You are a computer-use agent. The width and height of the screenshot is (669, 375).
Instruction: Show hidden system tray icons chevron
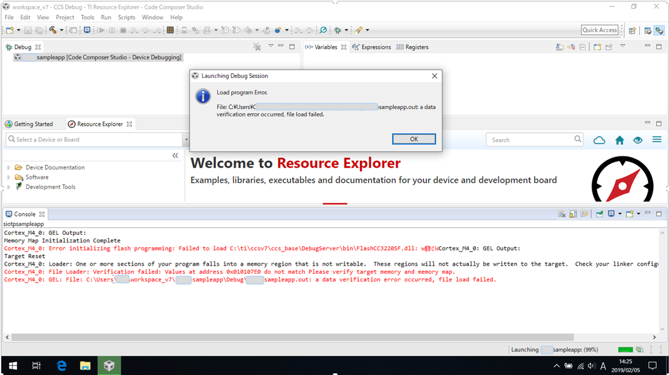(x=556, y=366)
